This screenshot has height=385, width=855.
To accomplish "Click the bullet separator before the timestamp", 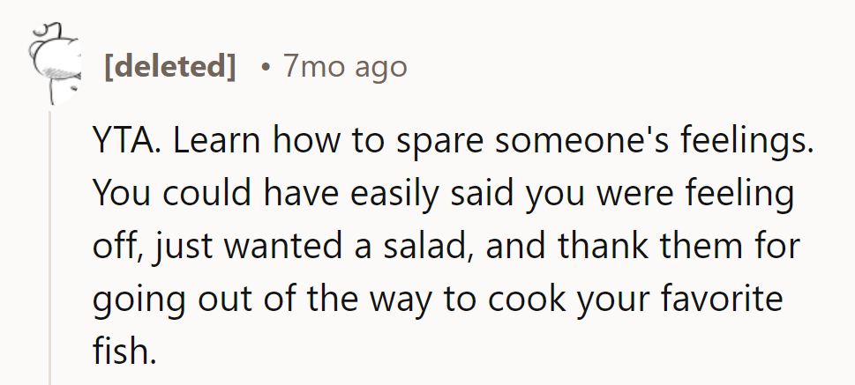I will pyautogui.click(x=265, y=67).
